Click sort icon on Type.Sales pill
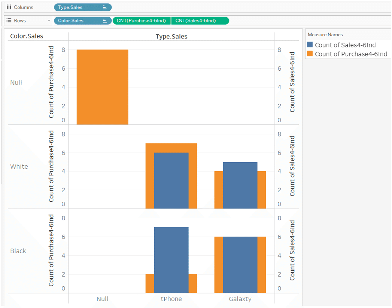 [x=105, y=7]
